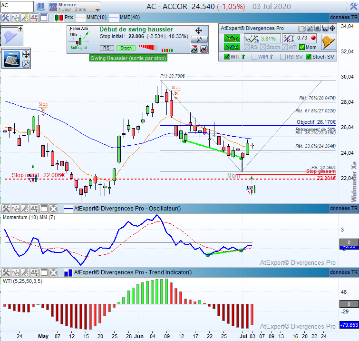The image size is (359, 341).
Task: Add indicator in the Oscillateur panel
Action: (16, 209)
